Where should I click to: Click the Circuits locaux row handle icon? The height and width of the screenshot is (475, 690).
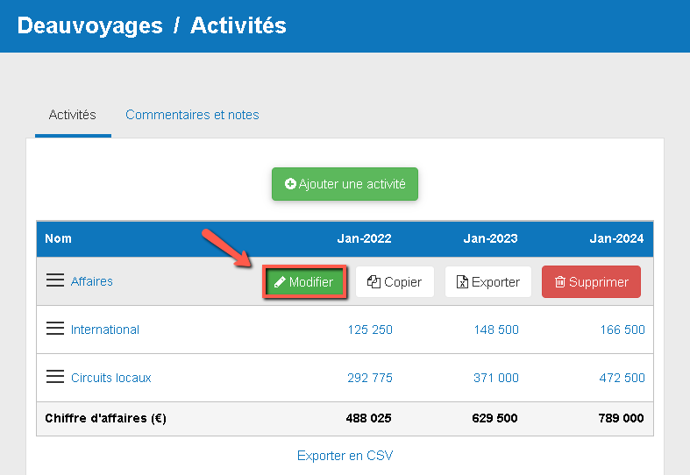pos(54,377)
